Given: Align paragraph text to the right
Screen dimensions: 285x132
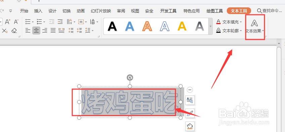Looking at the screenshot, I should (45, 30).
